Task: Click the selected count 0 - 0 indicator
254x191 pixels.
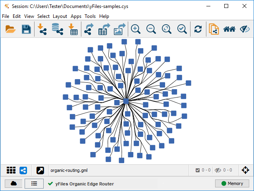Action: (x=203, y=170)
